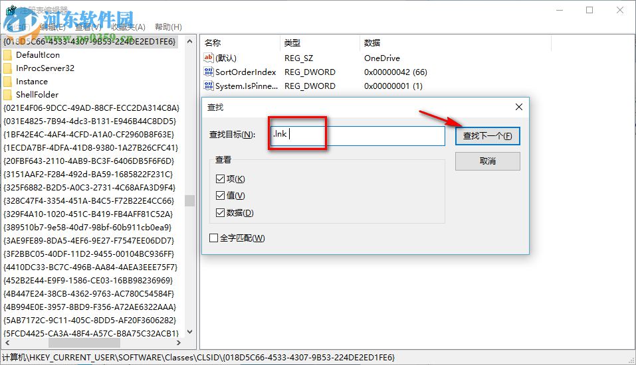
Task: Open the 收藏夹(A) menu
Action: click(128, 27)
